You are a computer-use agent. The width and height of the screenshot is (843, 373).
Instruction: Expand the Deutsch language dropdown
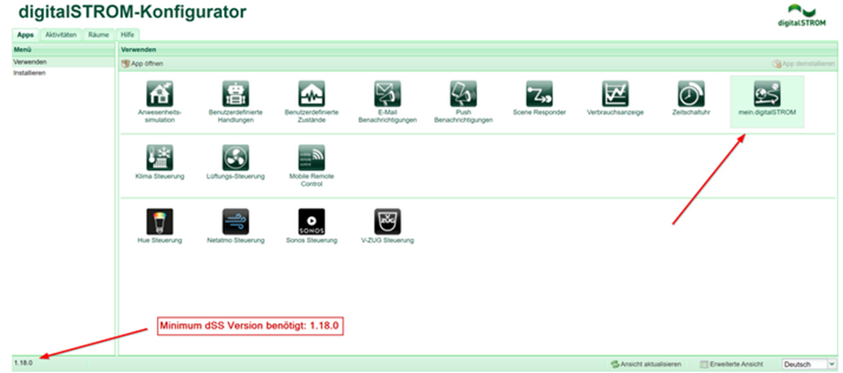pos(809,364)
